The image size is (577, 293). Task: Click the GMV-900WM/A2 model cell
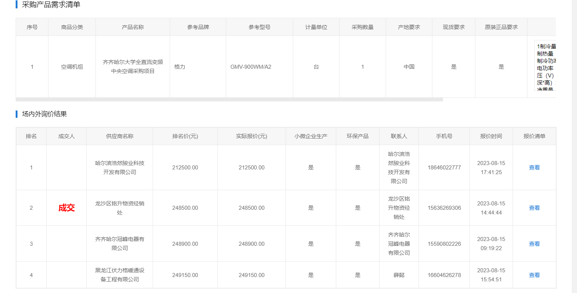pyautogui.click(x=251, y=67)
